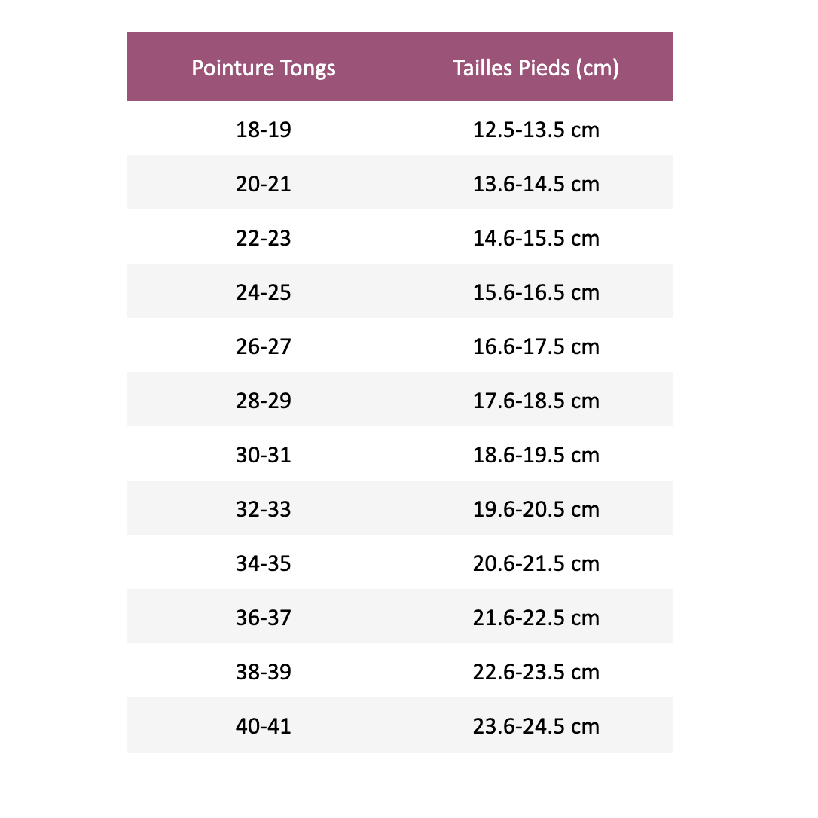The width and height of the screenshot is (818, 818).
Task: Click the 34-35 size cell
Action: tap(264, 563)
